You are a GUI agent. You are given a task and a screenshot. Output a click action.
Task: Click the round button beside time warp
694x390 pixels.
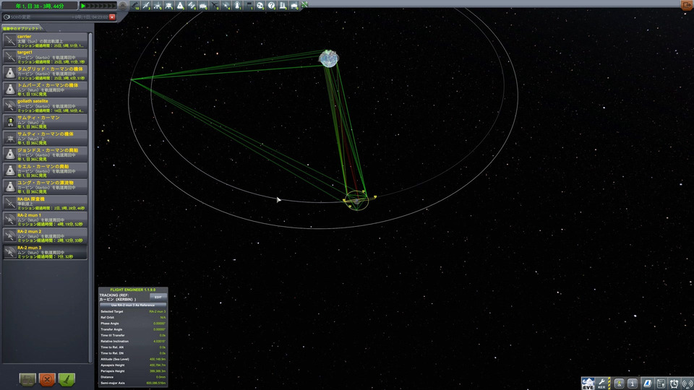coord(123,5)
